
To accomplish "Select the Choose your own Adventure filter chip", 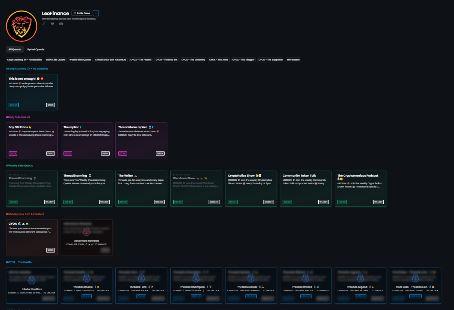I will pos(111,60).
